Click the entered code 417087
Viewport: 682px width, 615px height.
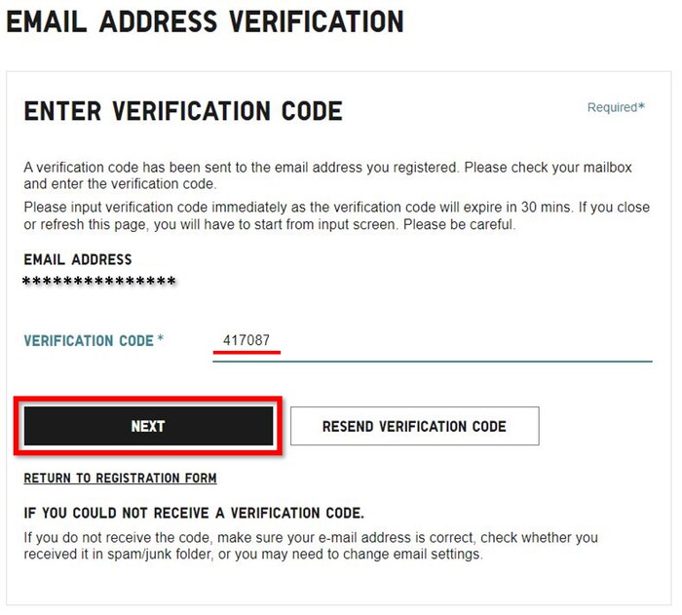click(246, 340)
